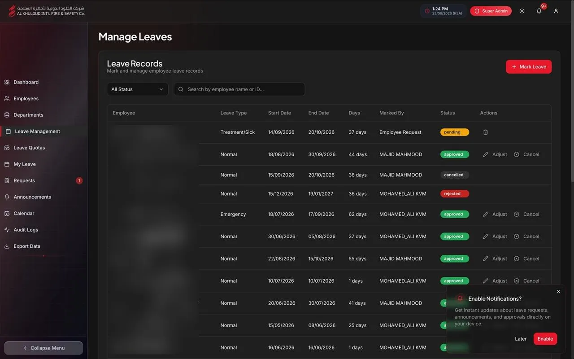Viewport: 574px width, 359px height.
Task: Click Enable in the notifications prompt
Action: (545, 339)
